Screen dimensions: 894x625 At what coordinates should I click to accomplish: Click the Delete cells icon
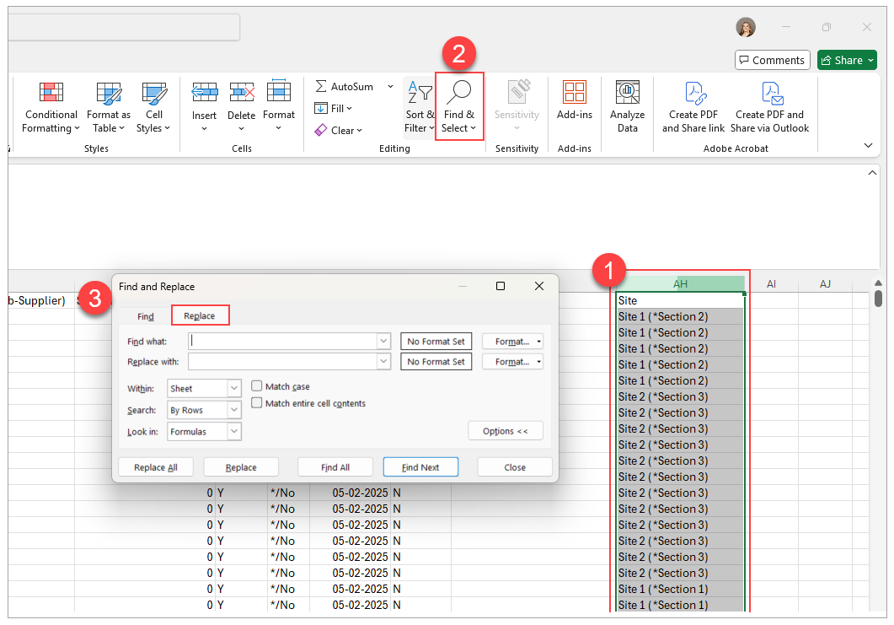pyautogui.click(x=242, y=93)
